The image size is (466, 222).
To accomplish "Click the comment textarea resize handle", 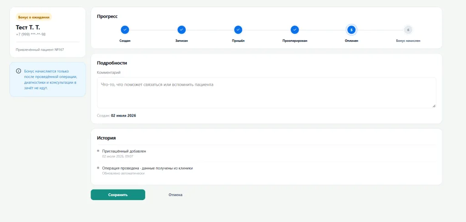I will [434, 106].
